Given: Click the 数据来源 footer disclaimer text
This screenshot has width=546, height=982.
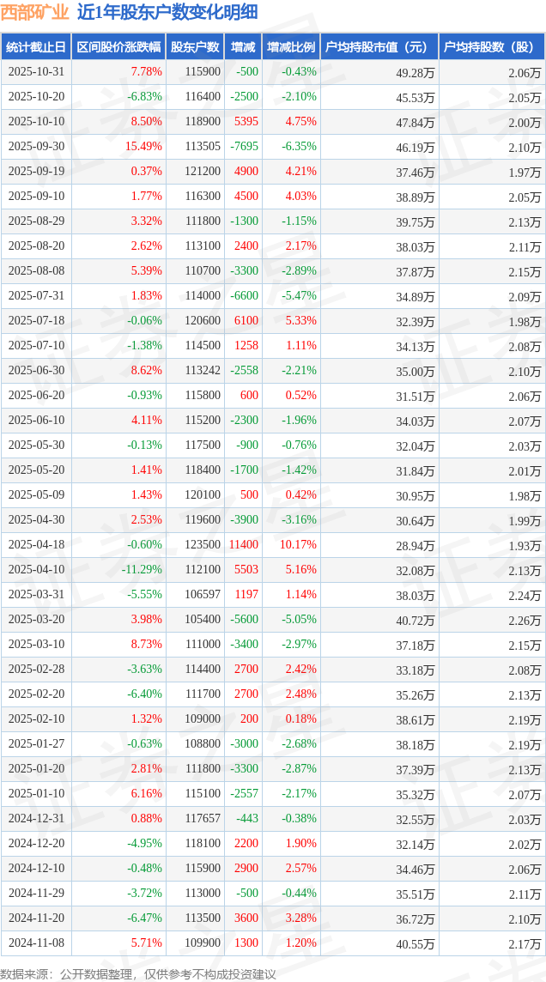Looking at the screenshot, I should point(138,974).
